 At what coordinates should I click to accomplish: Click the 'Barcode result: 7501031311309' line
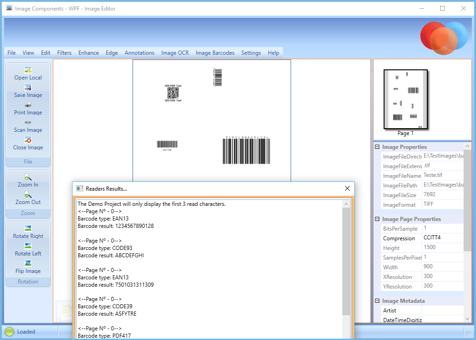(116, 285)
